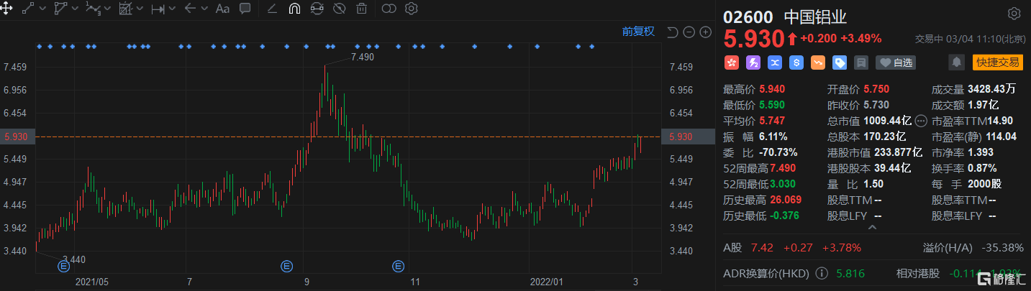Open the 前复权 price adjustment menu
Viewport: 1031px width, 291px height.
click(638, 32)
